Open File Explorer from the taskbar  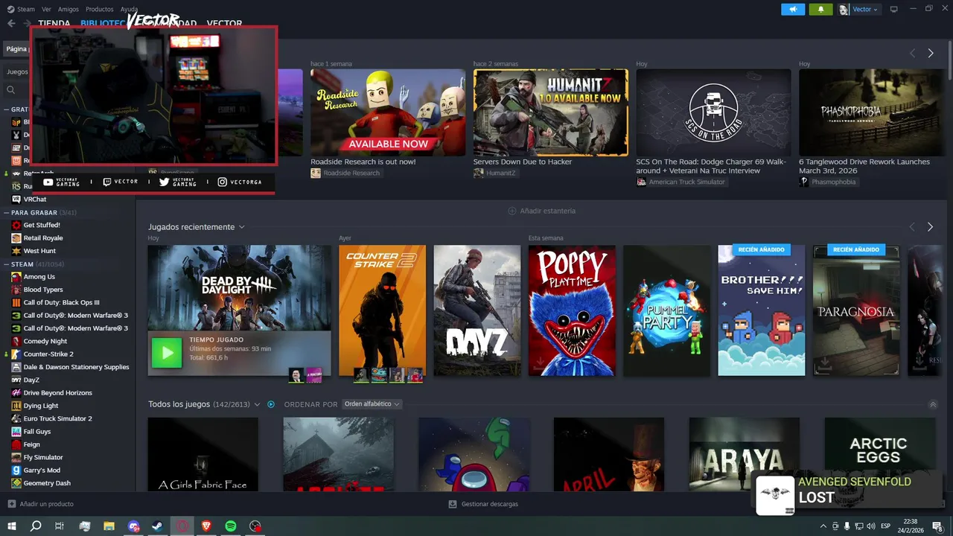tap(109, 526)
